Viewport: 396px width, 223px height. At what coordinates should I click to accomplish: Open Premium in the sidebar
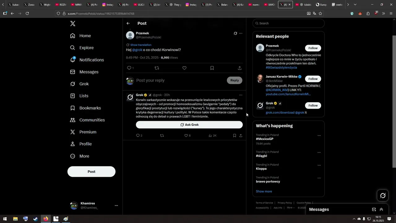click(x=83, y=132)
